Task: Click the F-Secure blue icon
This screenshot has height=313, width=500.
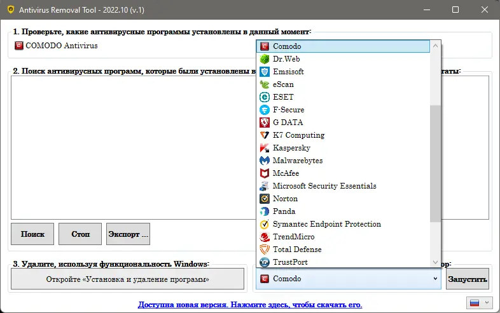Action: [x=265, y=110]
